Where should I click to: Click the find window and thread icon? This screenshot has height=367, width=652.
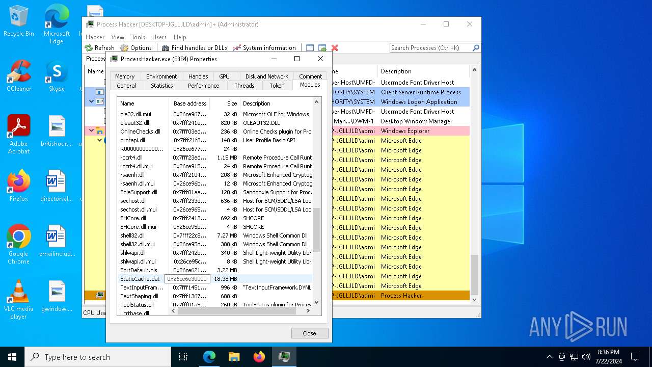click(322, 48)
